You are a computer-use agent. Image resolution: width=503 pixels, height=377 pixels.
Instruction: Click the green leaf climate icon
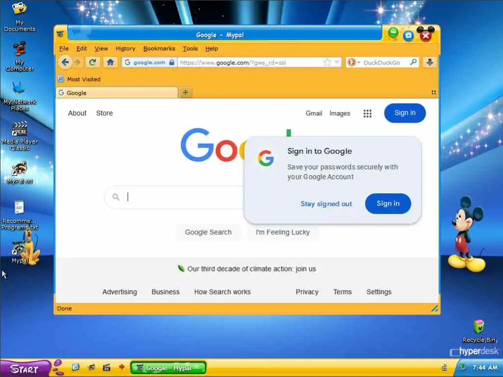point(181,269)
